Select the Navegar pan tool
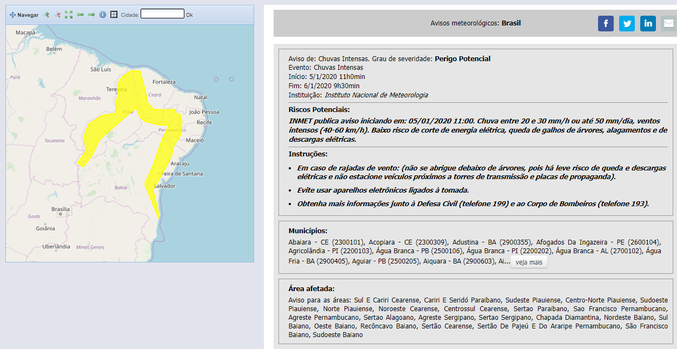Screen dimensions: 677x349 point(24,15)
